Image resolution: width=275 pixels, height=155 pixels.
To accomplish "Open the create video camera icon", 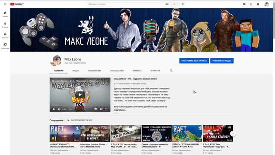I will click(x=244, y=4).
